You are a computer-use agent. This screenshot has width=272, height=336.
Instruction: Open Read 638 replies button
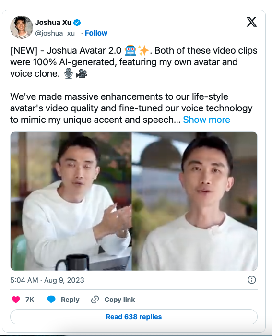pyautogui.click(x=134, y=317)
